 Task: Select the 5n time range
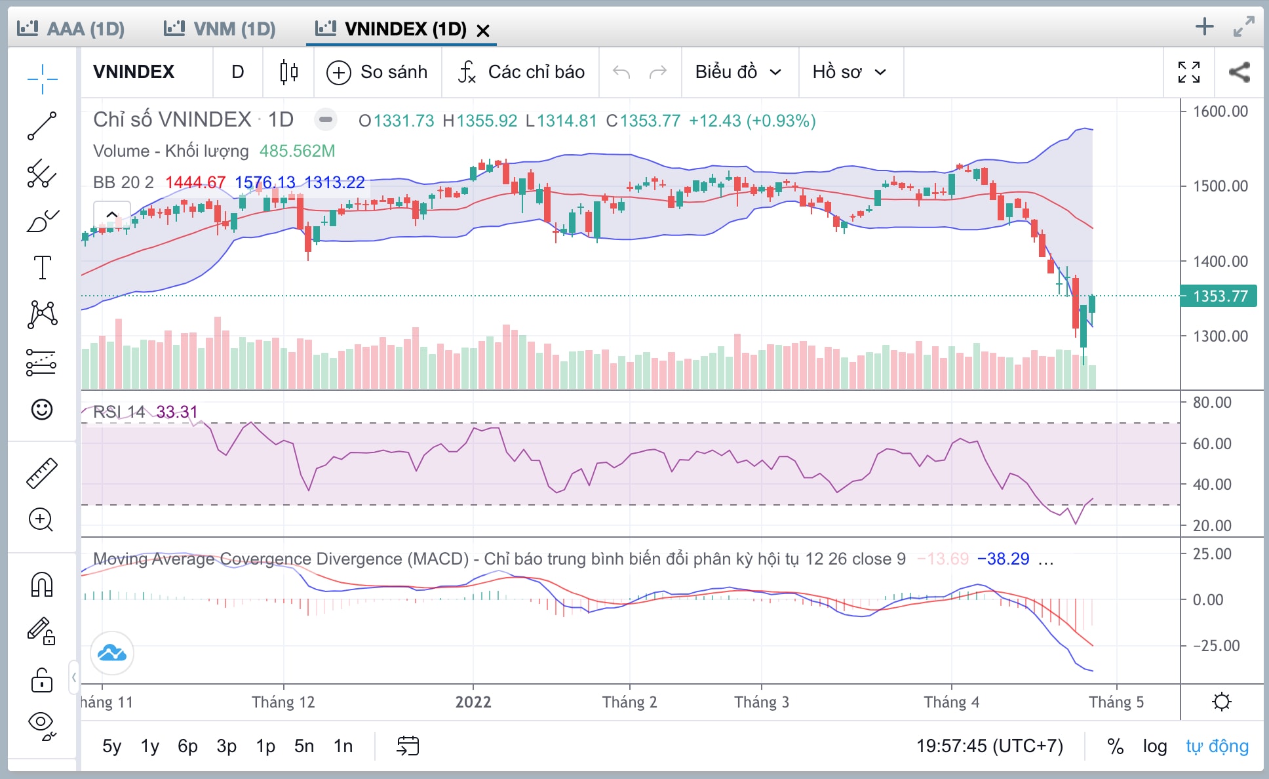tap(304, 746)
